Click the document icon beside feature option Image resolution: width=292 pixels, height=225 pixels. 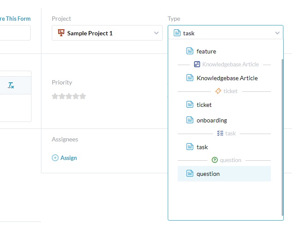point(190,51)
